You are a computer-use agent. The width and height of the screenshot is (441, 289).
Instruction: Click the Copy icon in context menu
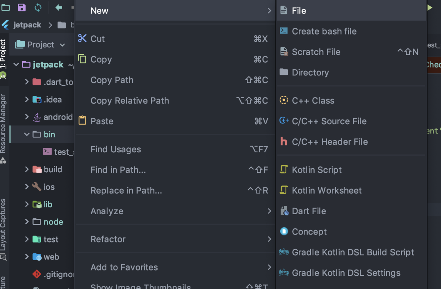click(x=82, y=59)
